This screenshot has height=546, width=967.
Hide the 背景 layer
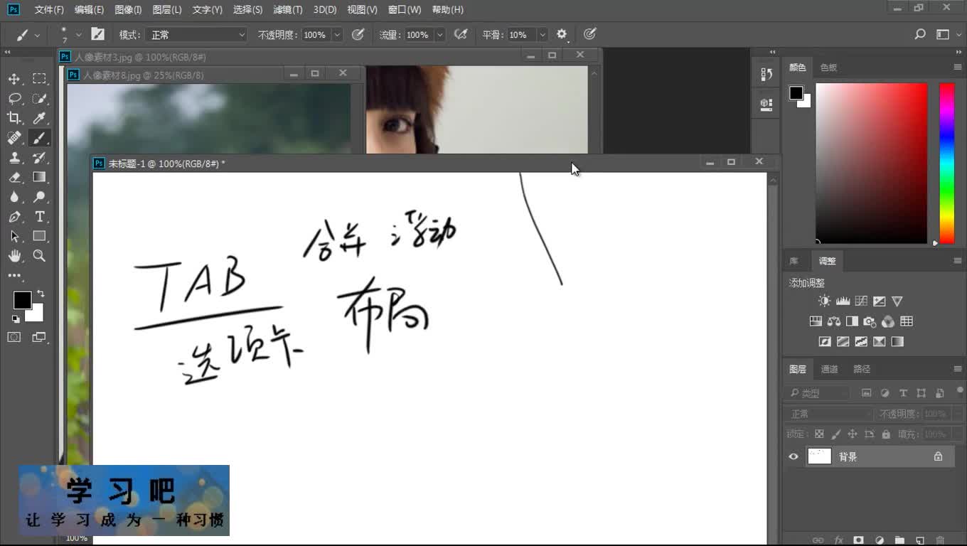(x=794, y=456)
